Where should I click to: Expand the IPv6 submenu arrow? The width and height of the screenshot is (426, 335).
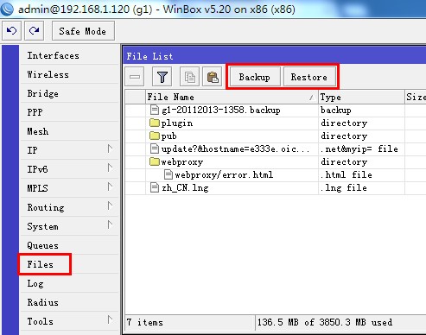click(x=110, y=168)
